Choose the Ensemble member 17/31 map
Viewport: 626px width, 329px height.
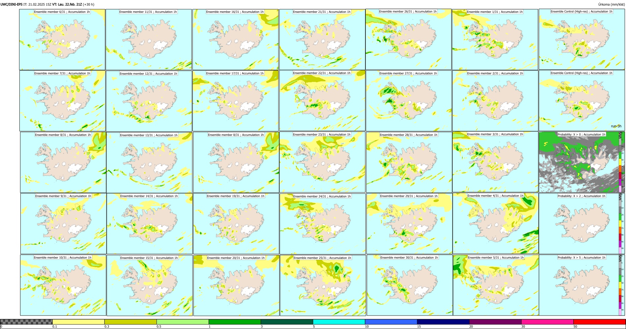(x=236, y=101)
